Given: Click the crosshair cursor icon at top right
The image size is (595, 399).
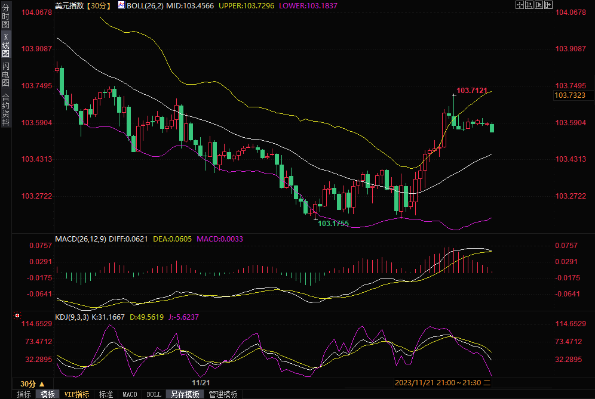Looking at the screenshot, I should (519, 5).
